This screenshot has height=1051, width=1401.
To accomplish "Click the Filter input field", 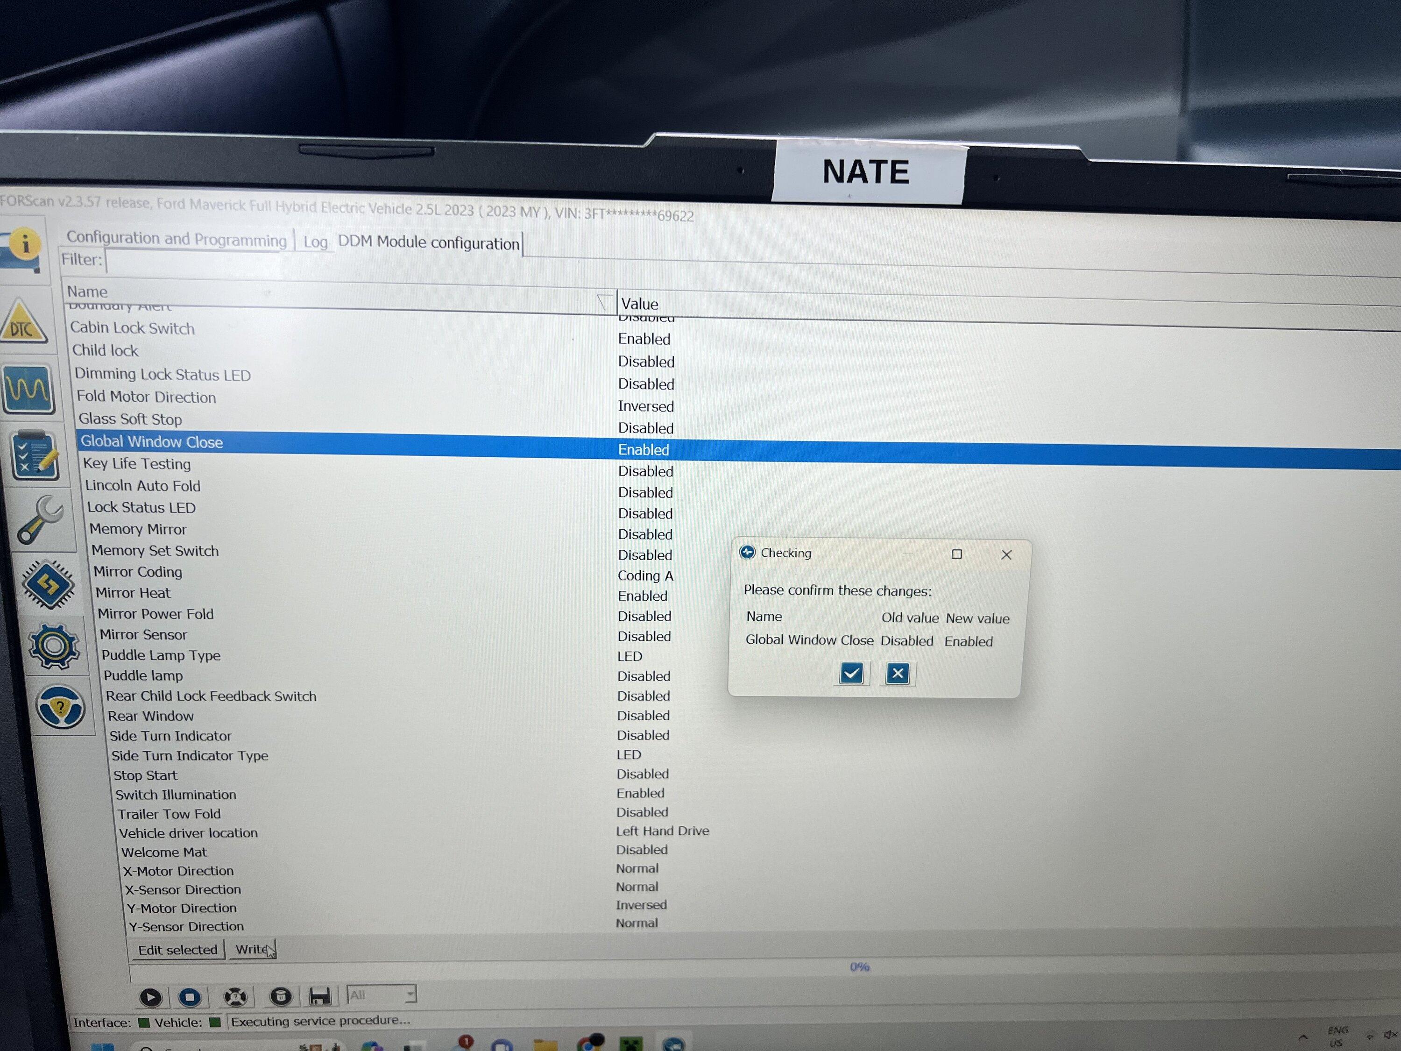I will click(193, 261).
